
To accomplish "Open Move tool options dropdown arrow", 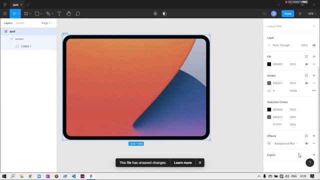I will coord(18,14).
